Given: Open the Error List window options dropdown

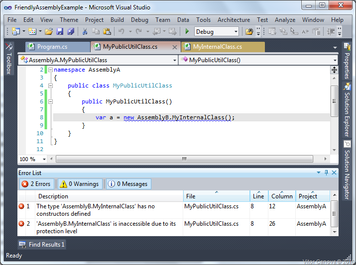Looking at the screenshot, I should tap(319, 173).
